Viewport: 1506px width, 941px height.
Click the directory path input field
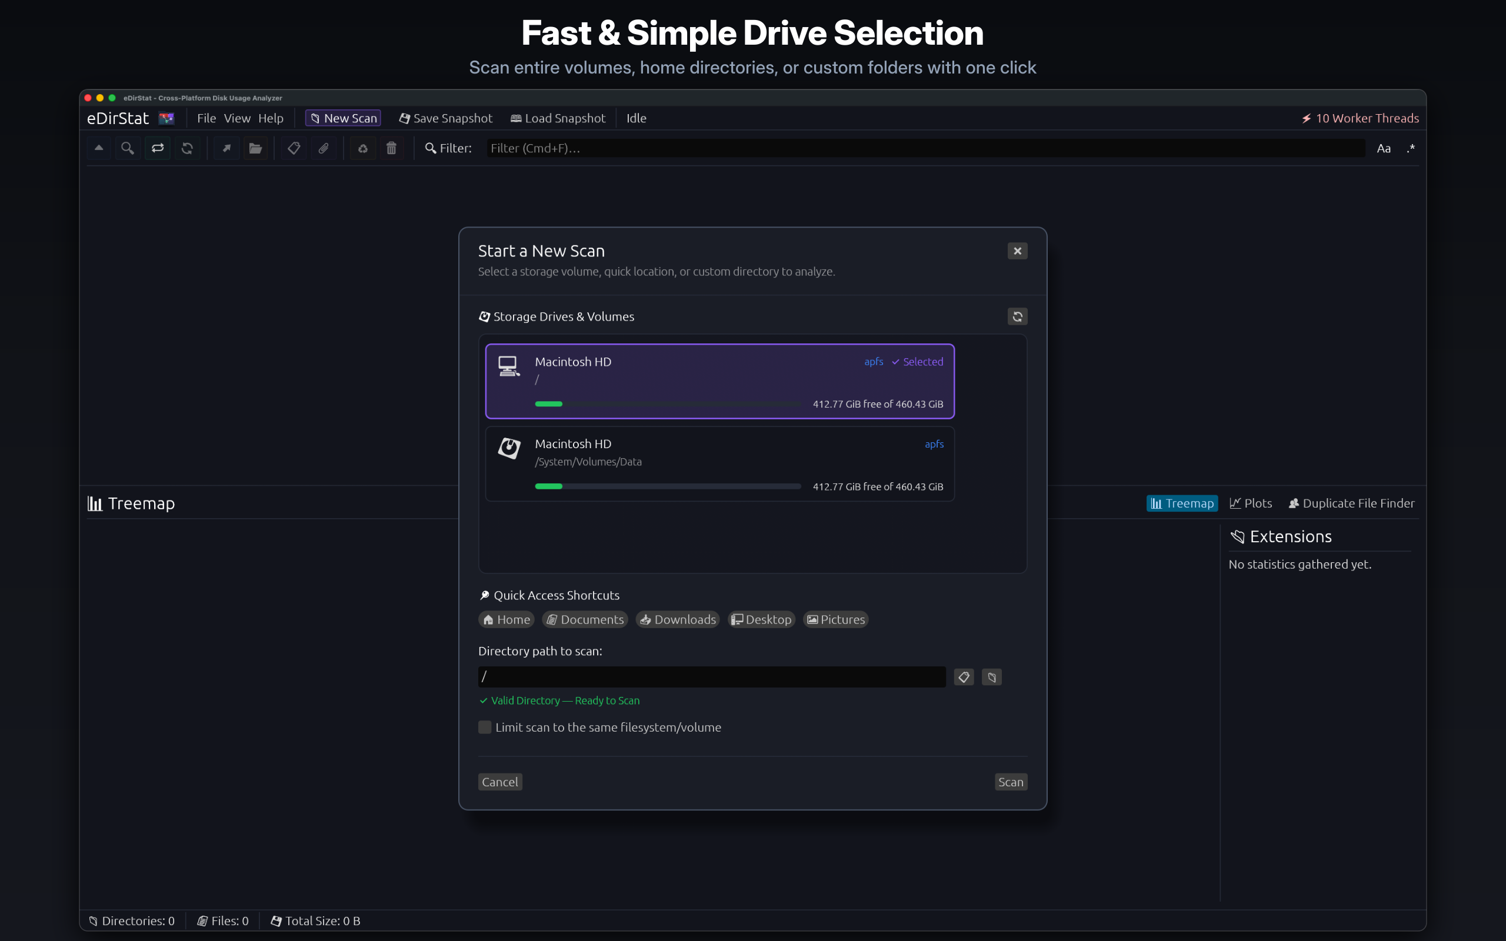[712, 676]
